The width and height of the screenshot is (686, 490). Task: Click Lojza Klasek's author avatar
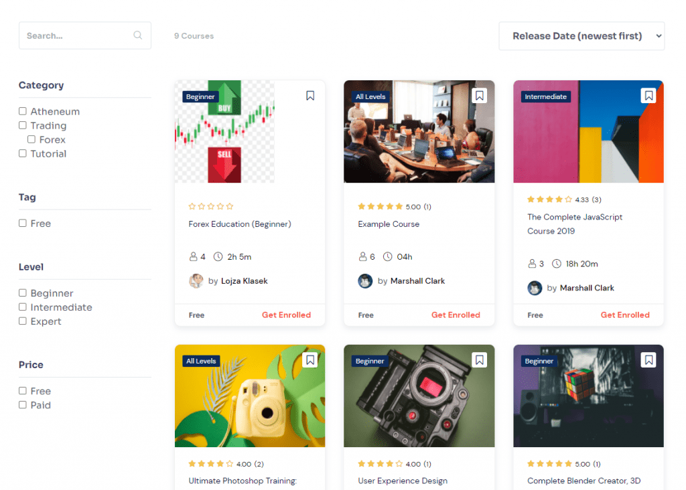[x=196, y=281]
